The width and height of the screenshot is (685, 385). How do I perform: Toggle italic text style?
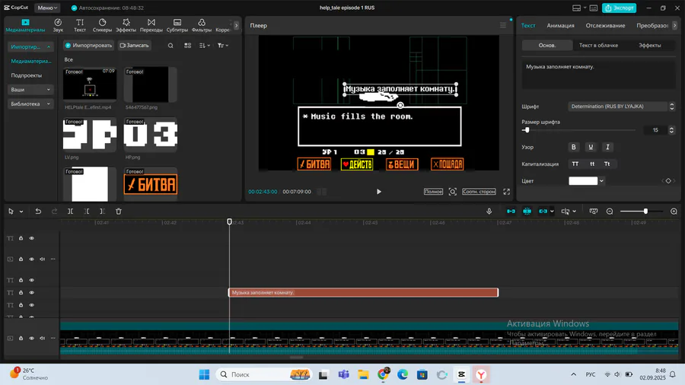pos(607,147)
